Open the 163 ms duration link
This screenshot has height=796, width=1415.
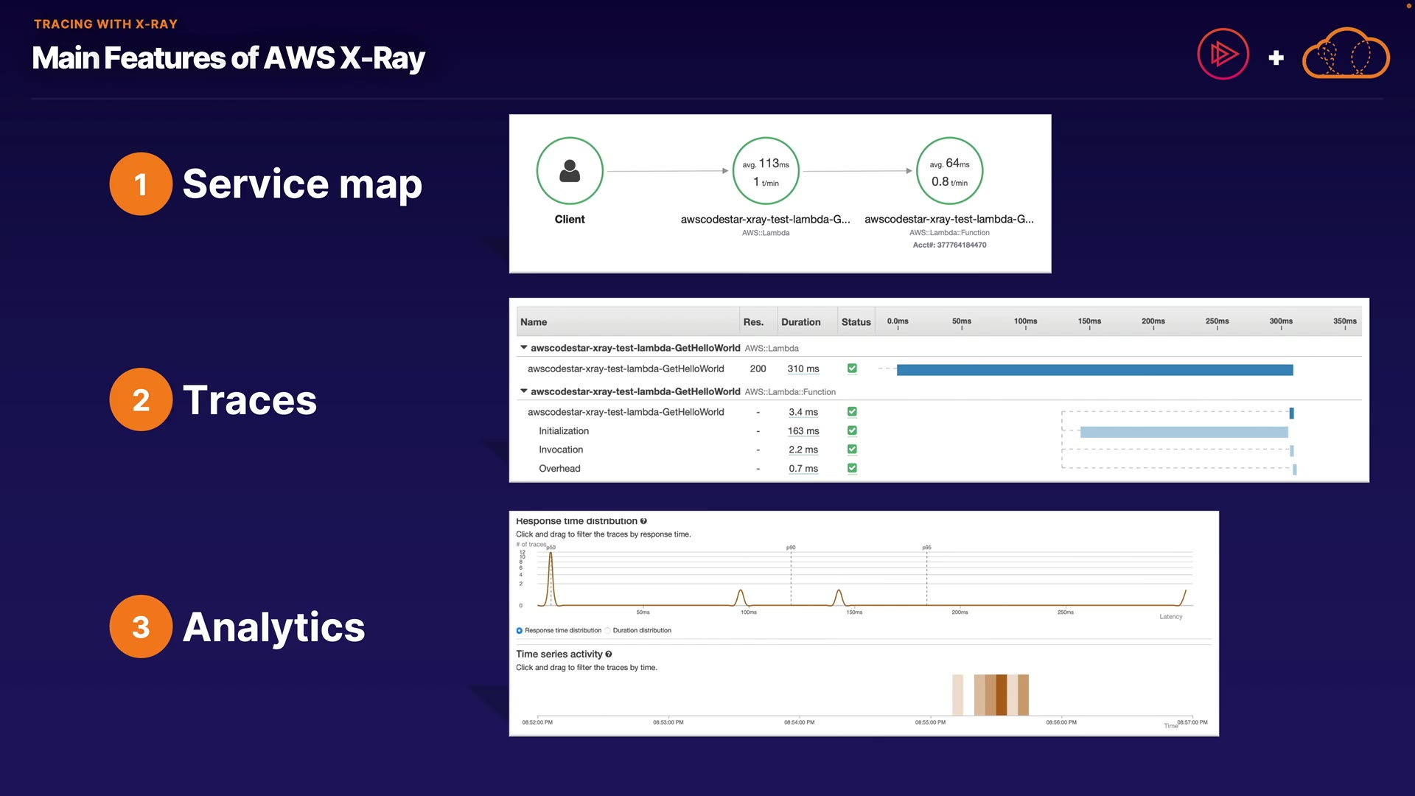point(803,431)
